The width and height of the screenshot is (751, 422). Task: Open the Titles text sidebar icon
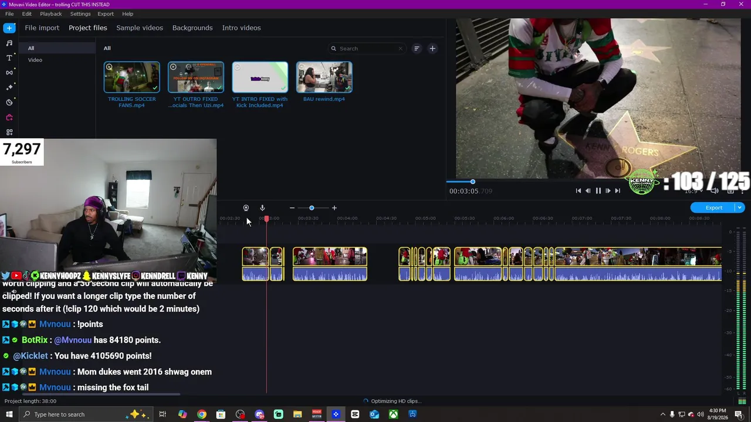(x=9, y=57)
